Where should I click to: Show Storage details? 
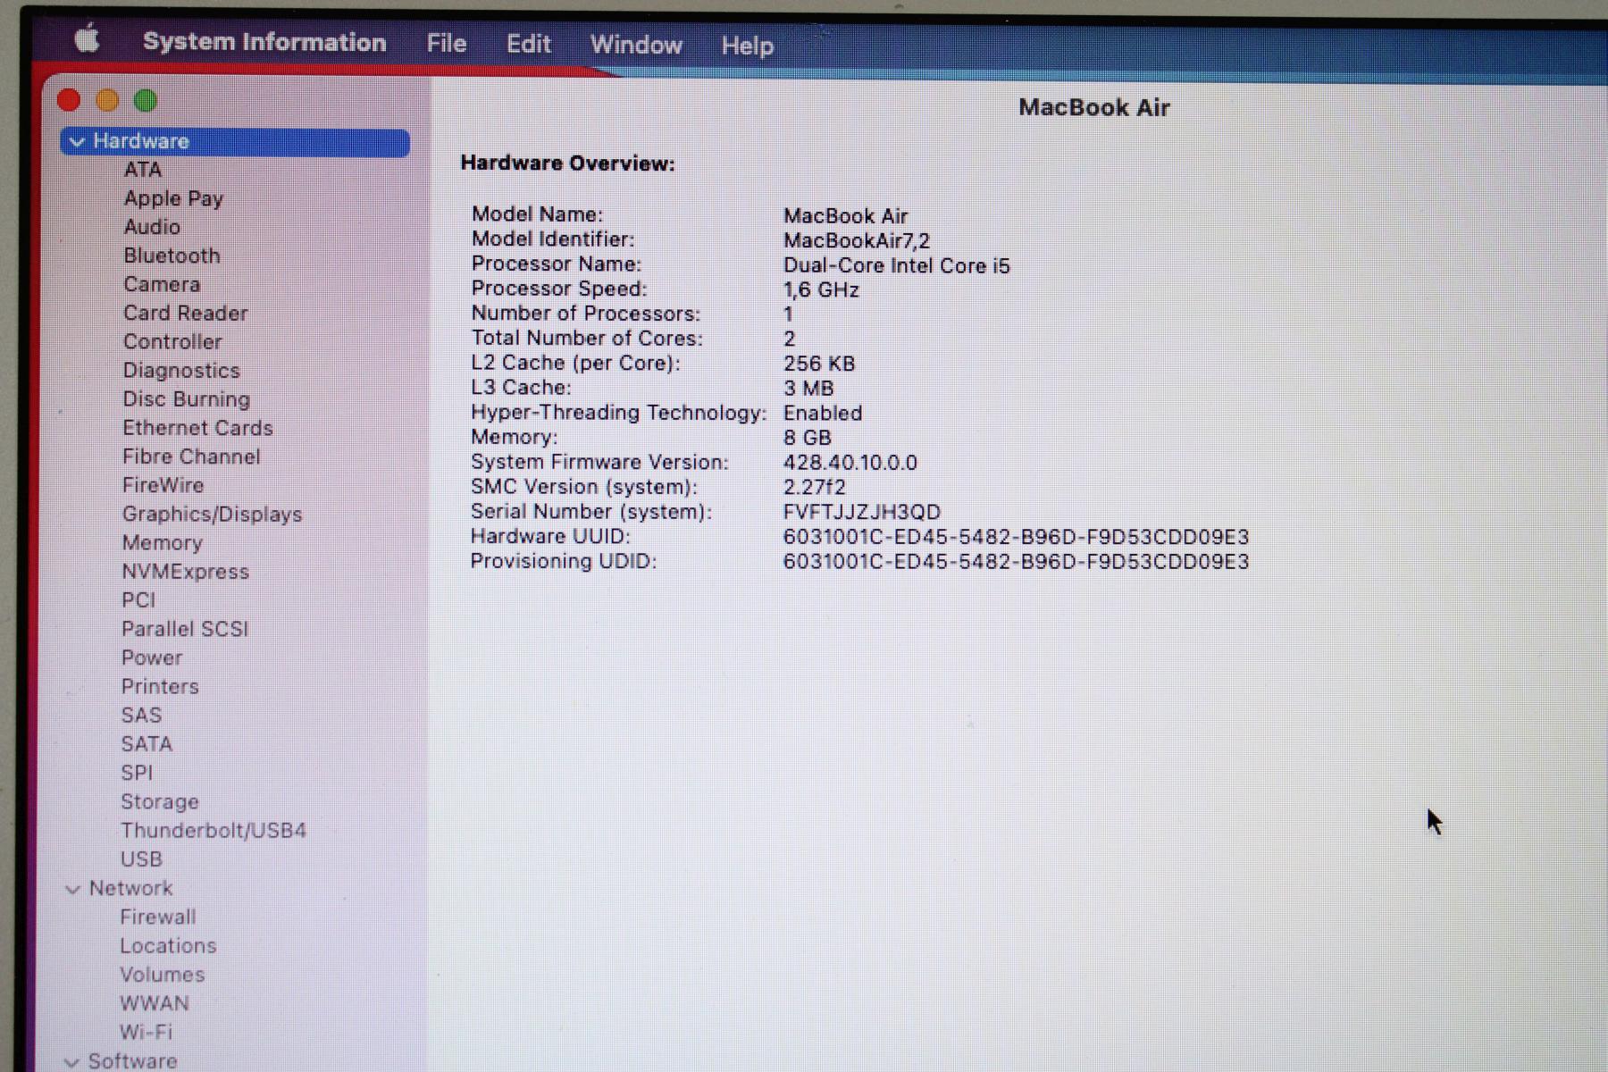[160, 801]
